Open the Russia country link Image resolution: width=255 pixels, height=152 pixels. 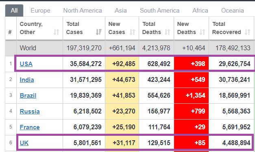coord(30,111)
